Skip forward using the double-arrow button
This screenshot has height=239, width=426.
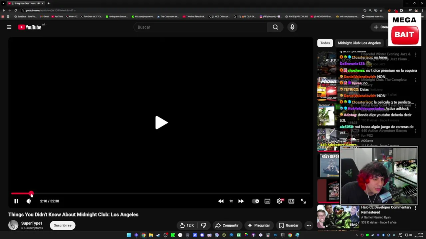coord(241,201)
